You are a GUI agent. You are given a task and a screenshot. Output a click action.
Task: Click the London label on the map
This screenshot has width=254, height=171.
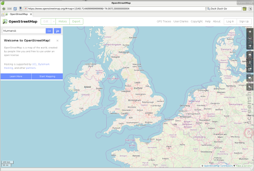[149, 113]
